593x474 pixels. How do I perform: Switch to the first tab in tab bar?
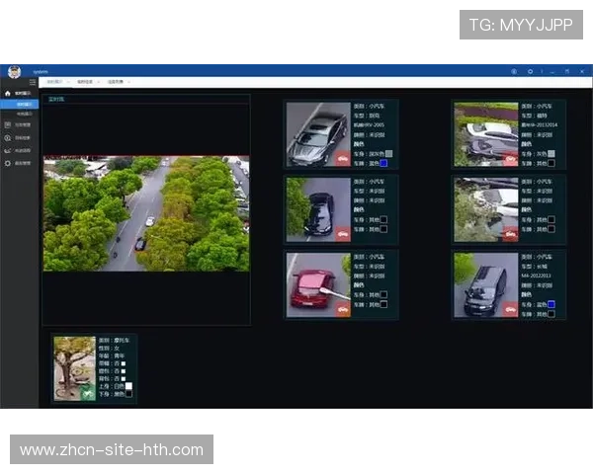(x=55, y=82)
